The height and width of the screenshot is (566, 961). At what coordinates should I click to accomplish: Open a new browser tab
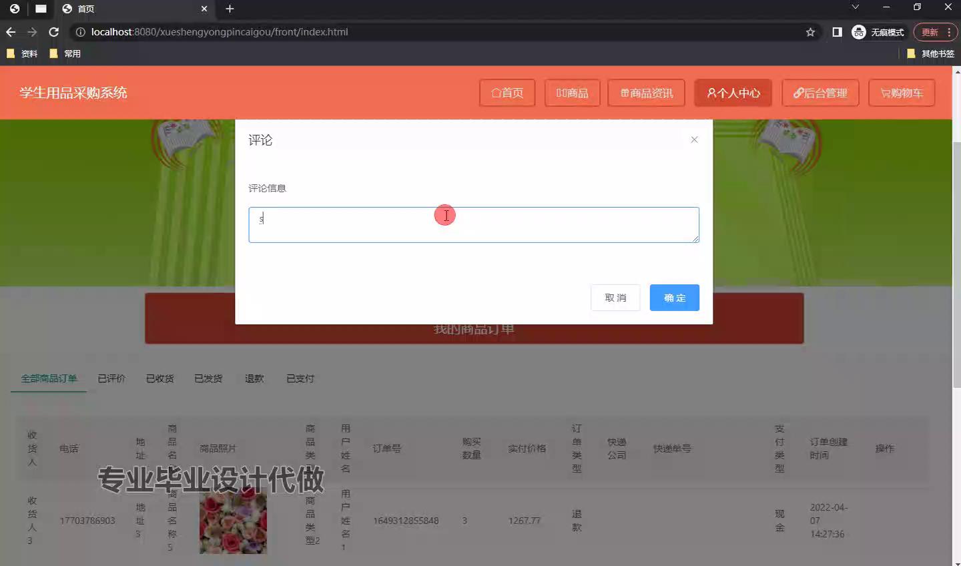tap(230, 9)
